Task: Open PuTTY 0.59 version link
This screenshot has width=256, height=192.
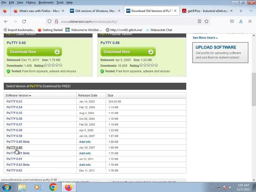Action: click(14, 136)
